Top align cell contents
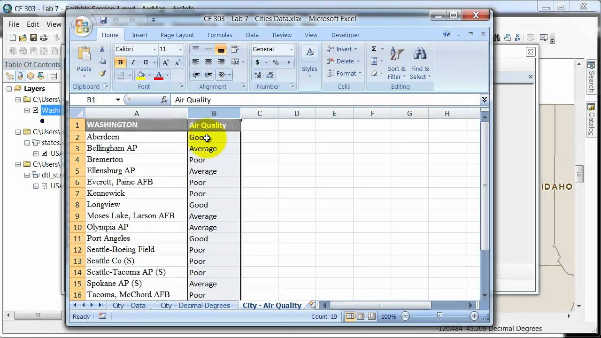Viewport: 601px width, 338px height. coord(196,49)
